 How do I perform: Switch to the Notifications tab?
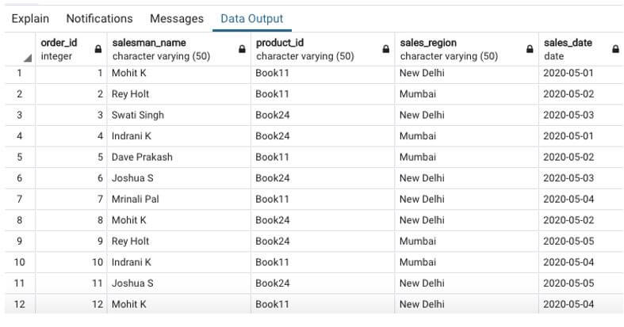(x=99, y=18)
